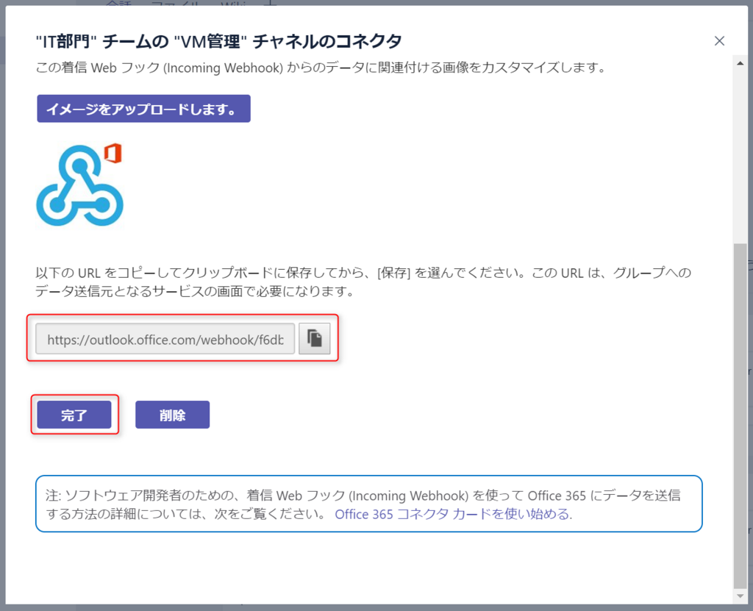
Task: Click the scrollbar down arrow
Action: point(740,596)
